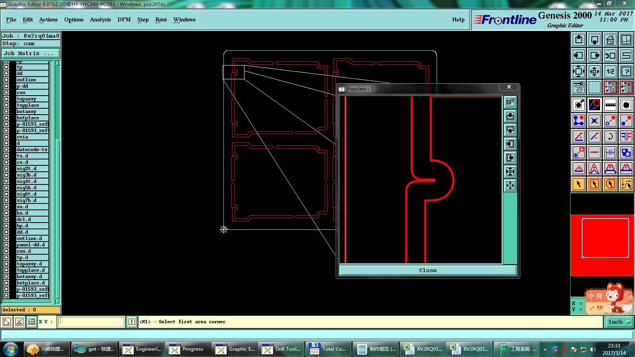Click the Windows Start button
635x357 pixels.
(11, 349)
